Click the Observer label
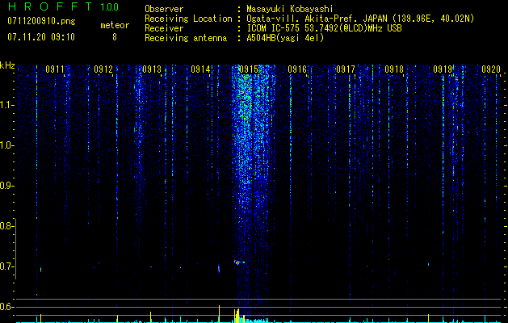This screenshot has height=323, width=508. pyautogui.click(x=164, y=9)
